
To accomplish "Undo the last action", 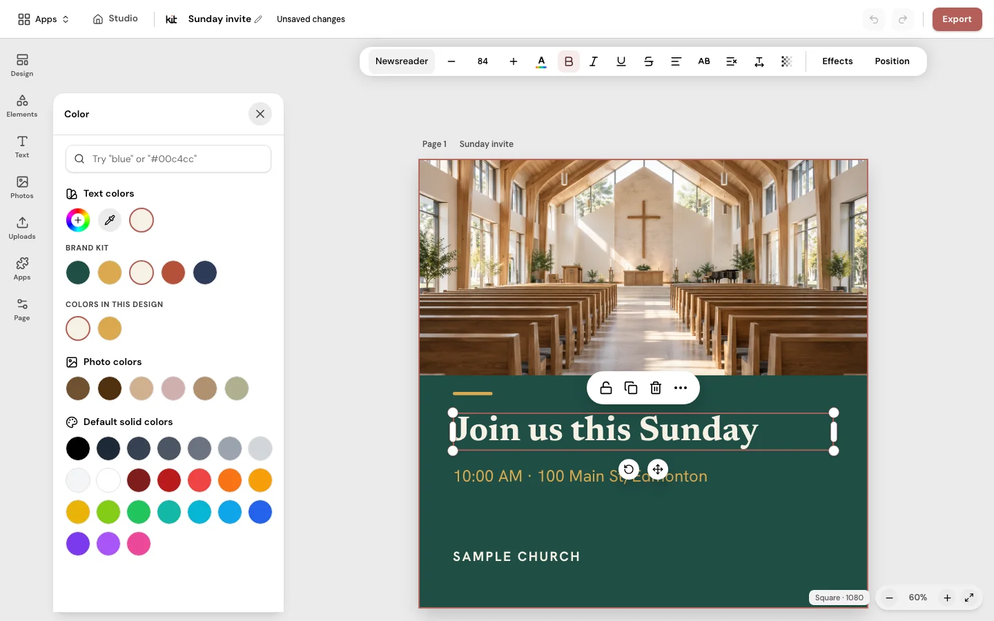I will pos(874,19).
